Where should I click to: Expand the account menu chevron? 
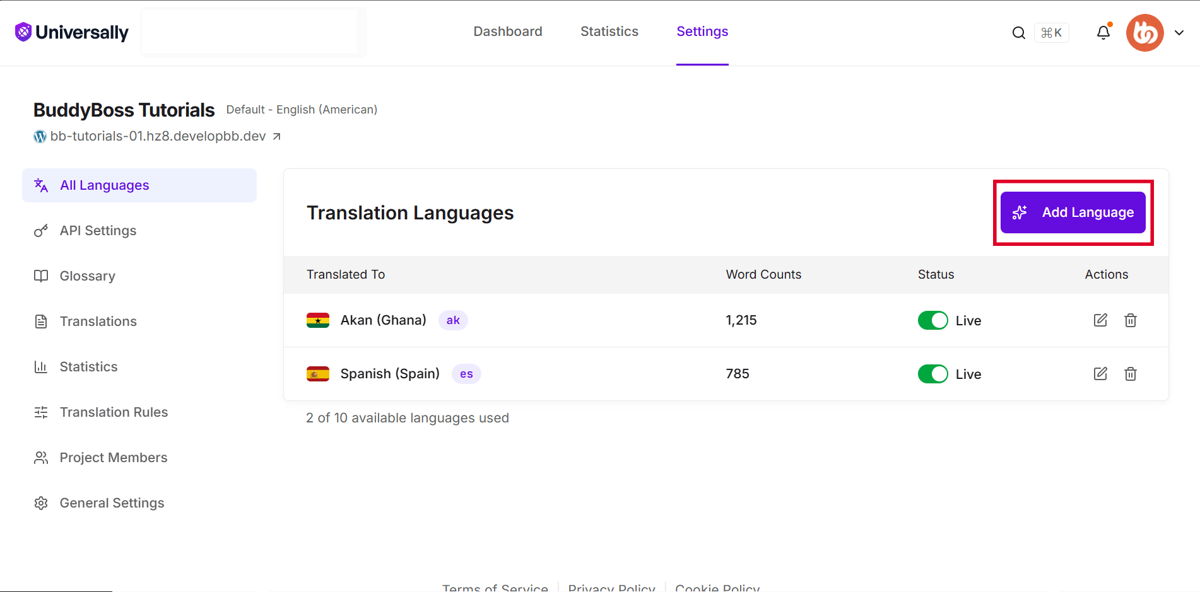coord(1179,33)
